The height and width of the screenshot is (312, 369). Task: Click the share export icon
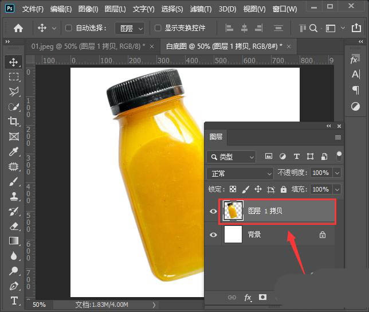pyautogui.click(x=356, y=28)
